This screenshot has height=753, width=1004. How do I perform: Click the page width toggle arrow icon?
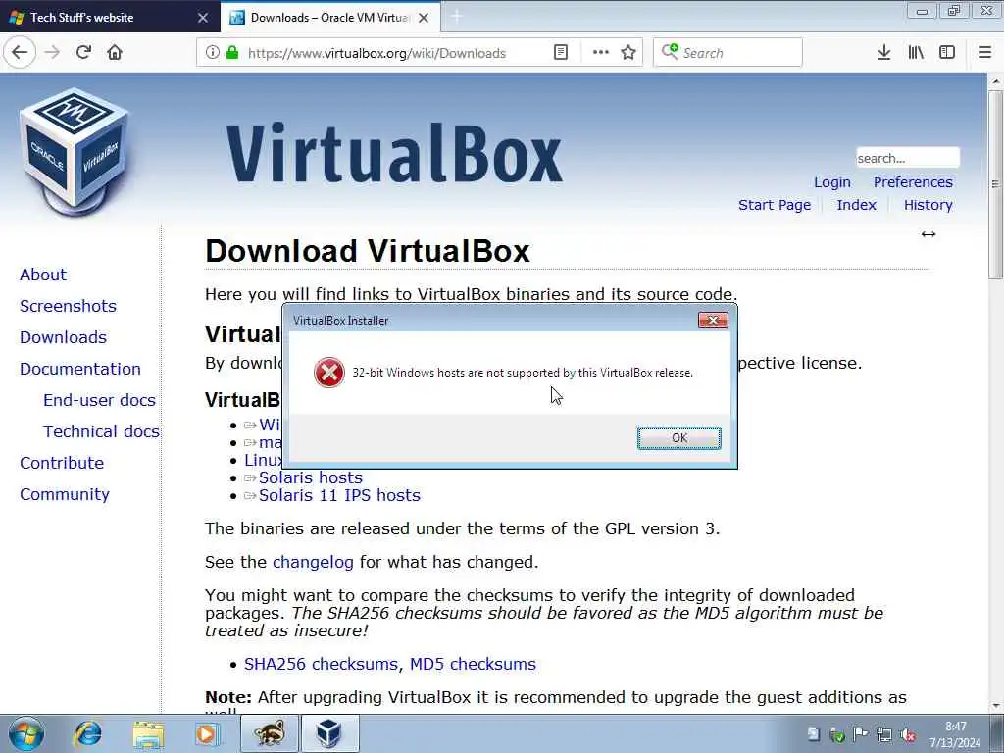[x=928, y=234]
